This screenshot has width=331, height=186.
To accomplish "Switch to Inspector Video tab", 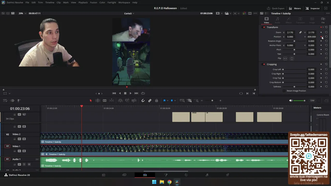I will pyautogui.click(x=266, y=20).
